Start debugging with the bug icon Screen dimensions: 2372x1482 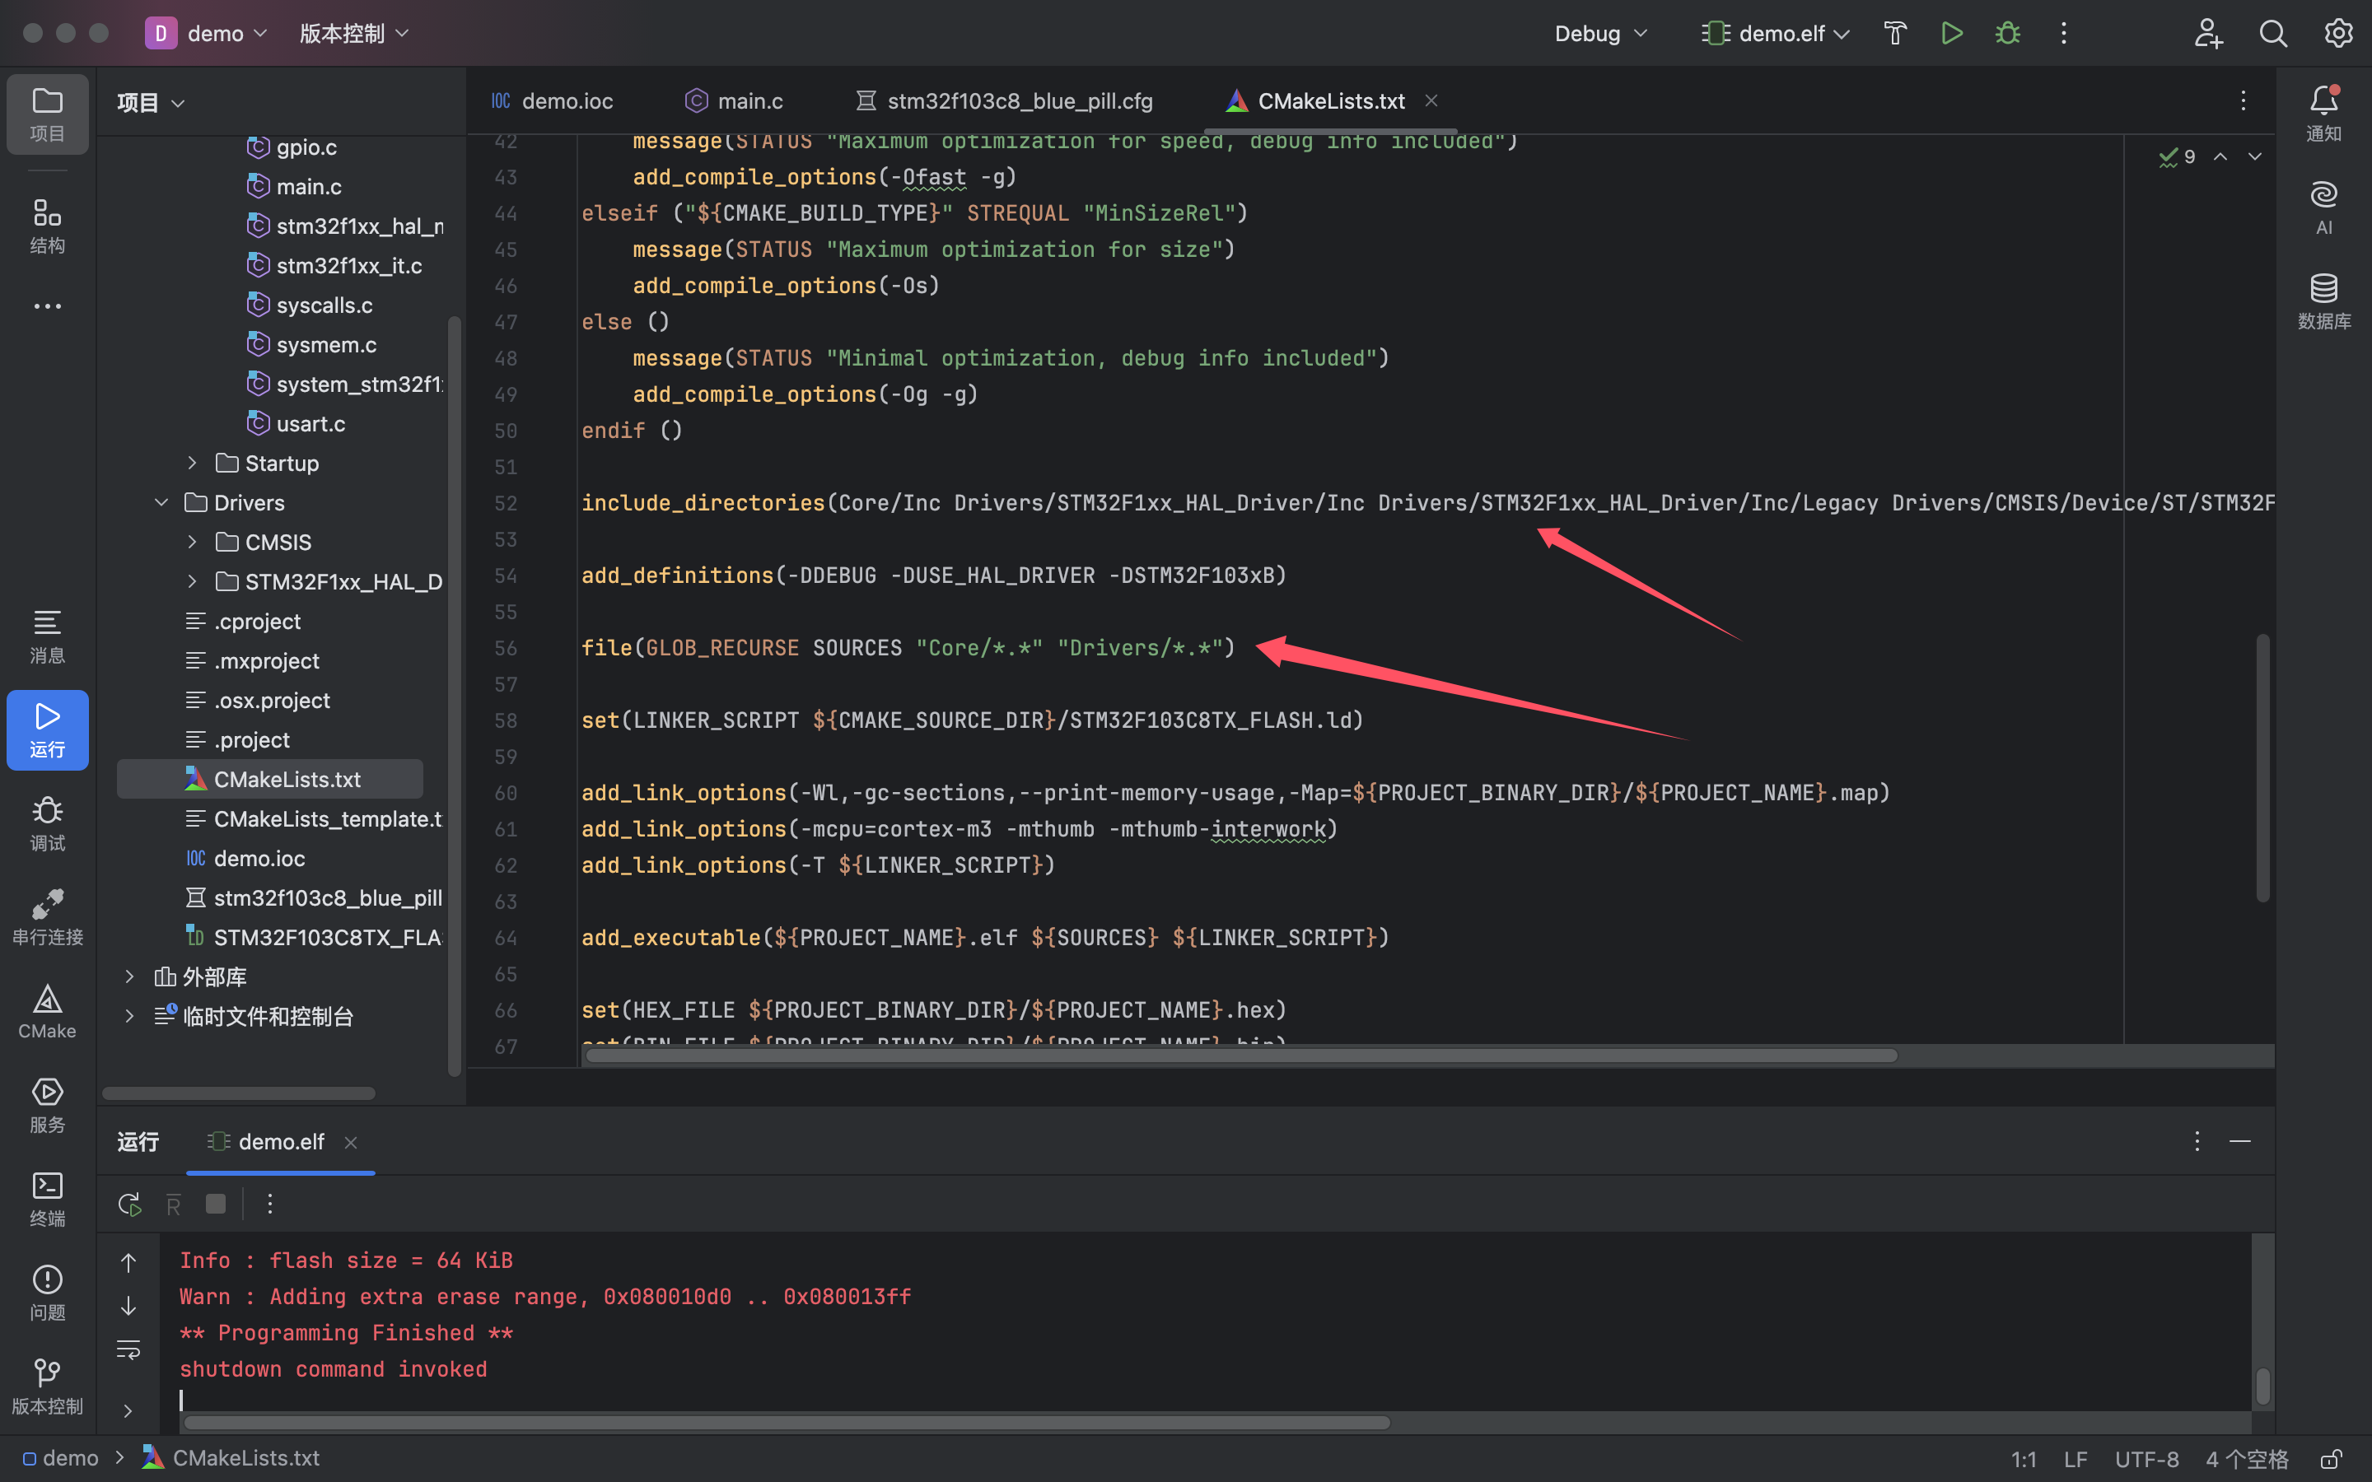click(x=2007, y=33)
